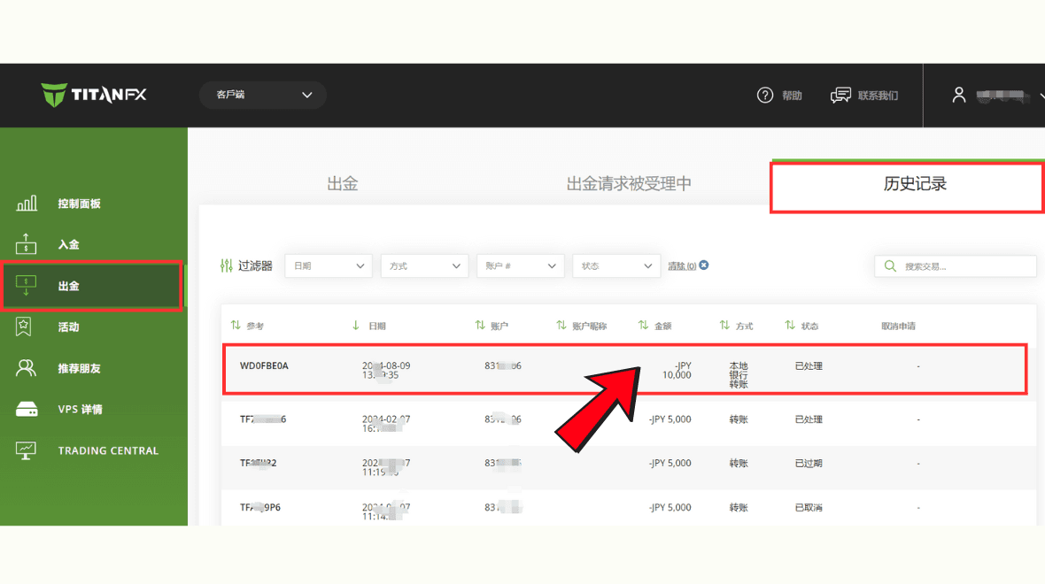Image resolution: width=1045 pixels, height=584 pixels.
Task: Open 推荐朋友 refer-a-friend icon
Action: tap(27, 368)
